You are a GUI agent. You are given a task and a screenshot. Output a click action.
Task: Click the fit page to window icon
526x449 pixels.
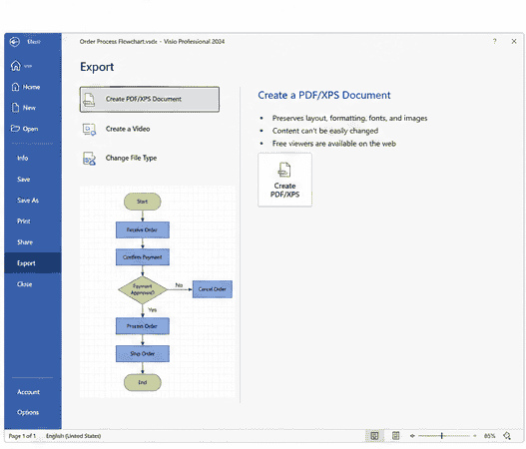point(507,436)
